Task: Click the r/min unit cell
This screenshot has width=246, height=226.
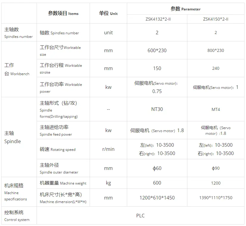Action: 108,149
